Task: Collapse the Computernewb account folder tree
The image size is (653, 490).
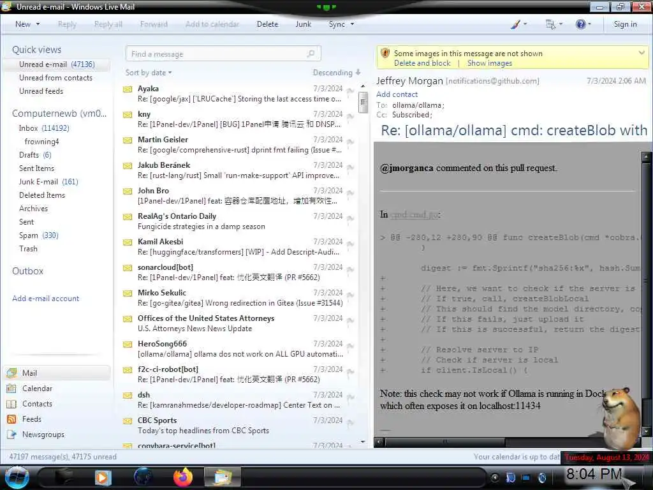Action: [x=59, y=114]
